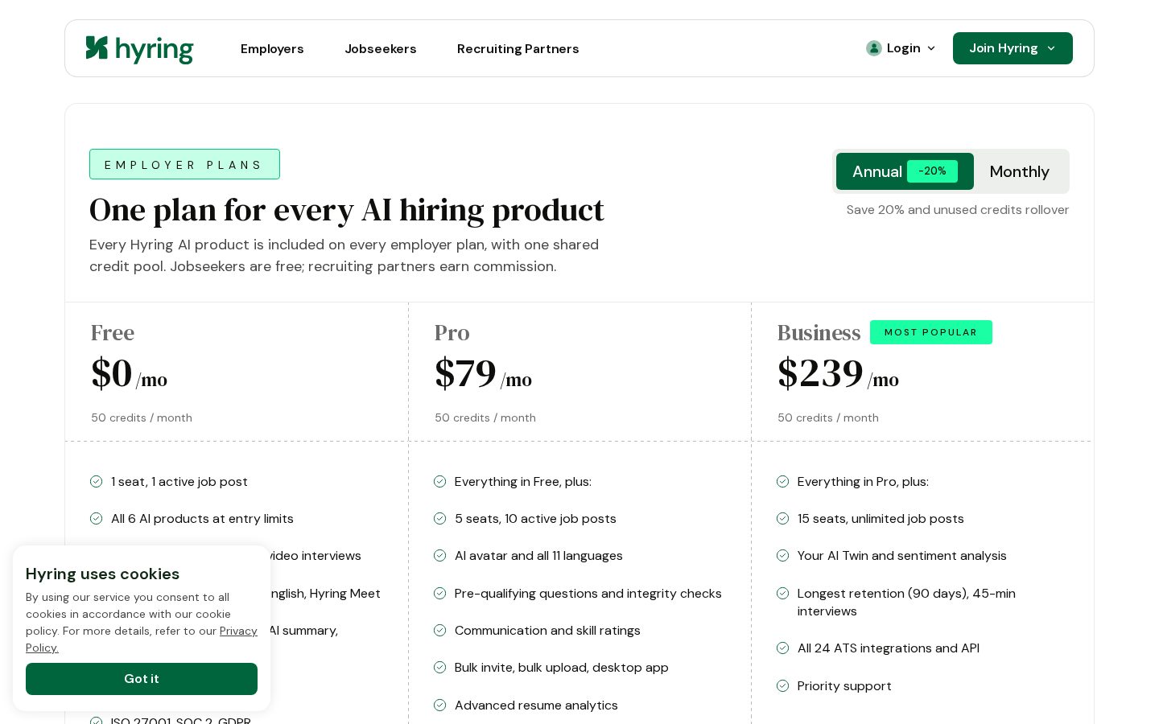Click checkmark icon beside 'Everything in Pro, plus:'
The width and height of the screenshot is (1159, 724).
tap(782, 482)
